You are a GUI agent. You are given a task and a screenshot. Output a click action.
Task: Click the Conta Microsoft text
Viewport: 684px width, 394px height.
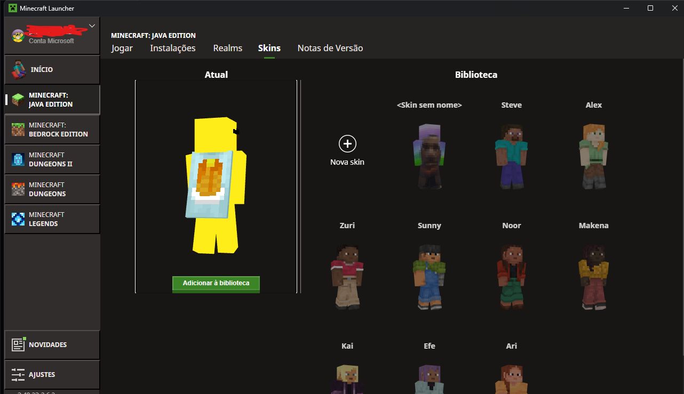pos(52,41)
